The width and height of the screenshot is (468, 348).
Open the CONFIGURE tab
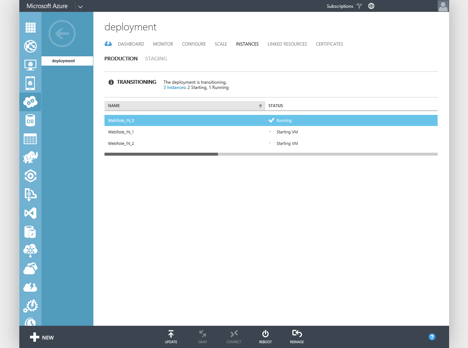point(194,44)
